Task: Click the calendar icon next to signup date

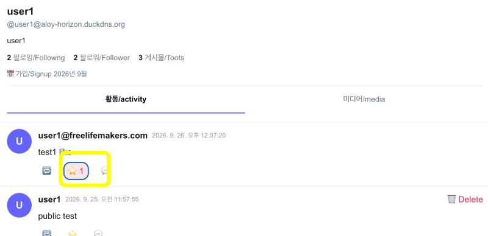Action: point(10,74)
